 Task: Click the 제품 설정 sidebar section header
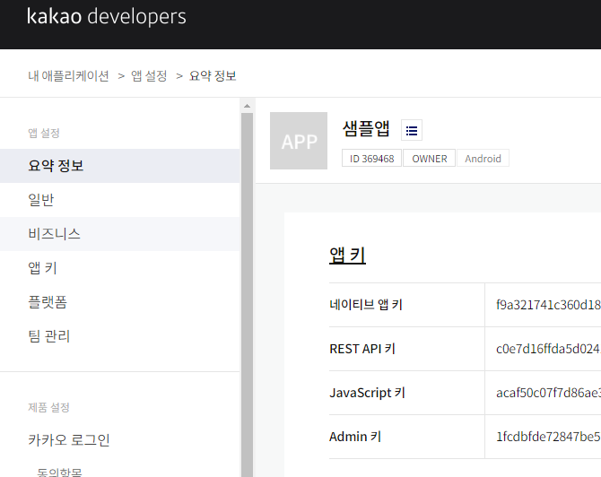(48, 407)
